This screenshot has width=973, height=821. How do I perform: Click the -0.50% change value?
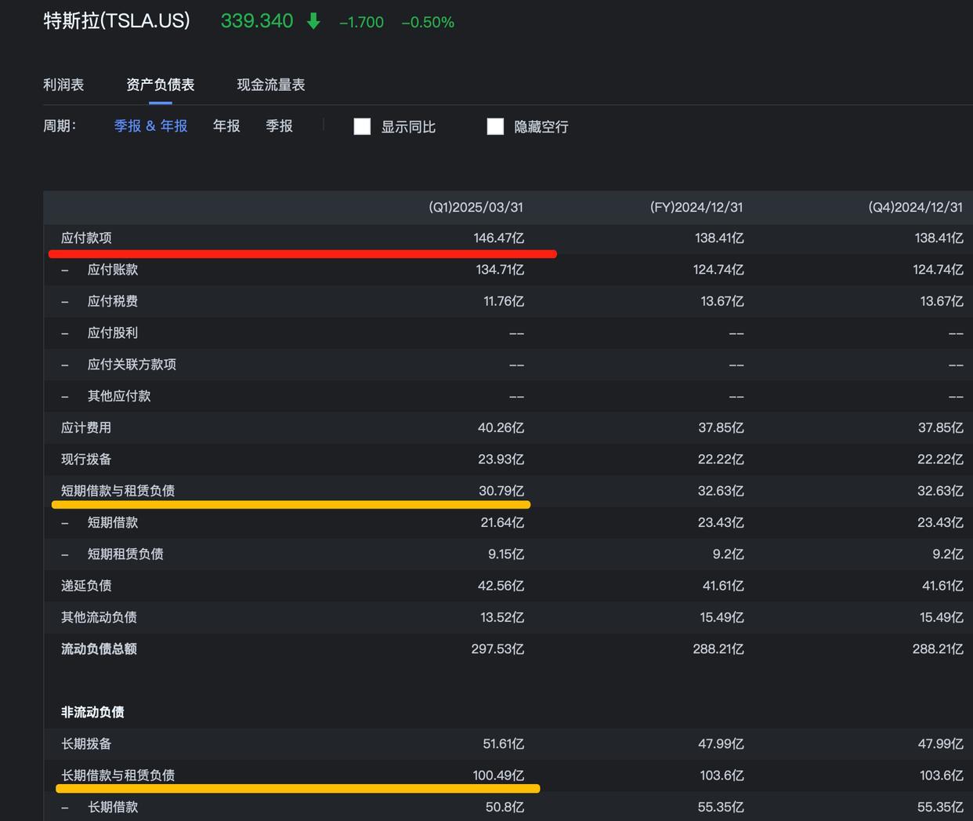click(x=428, y=23)
